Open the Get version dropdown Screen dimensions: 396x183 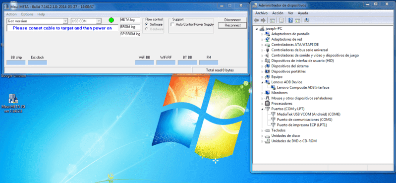click(x=65, y=21)
